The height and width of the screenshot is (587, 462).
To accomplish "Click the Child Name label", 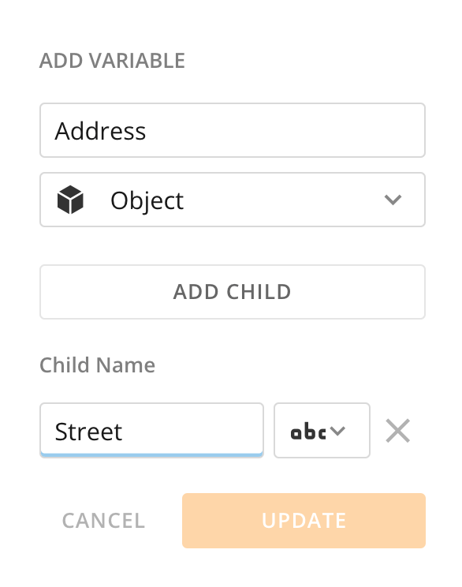I will pos(97,365).
